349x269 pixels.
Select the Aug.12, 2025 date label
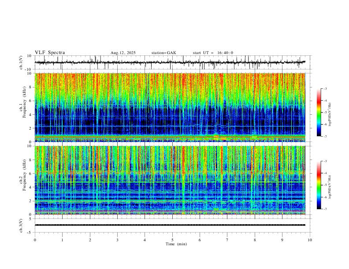(123, 53)
